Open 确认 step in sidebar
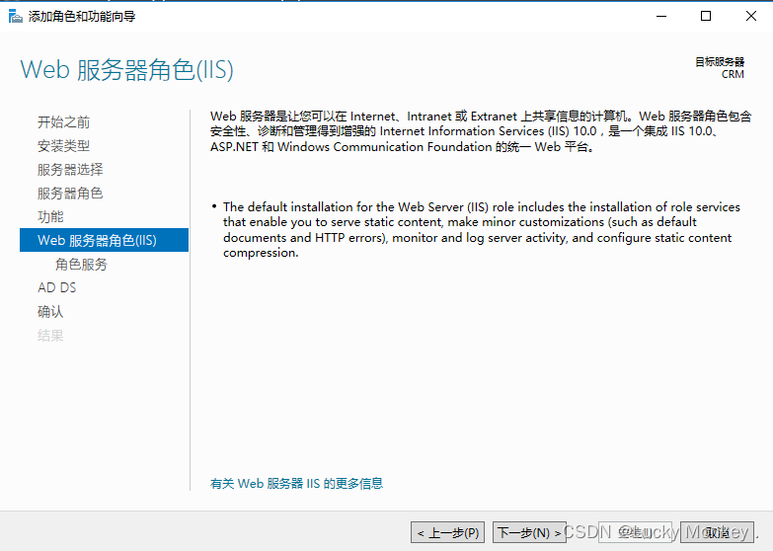The height and width of the screenshot is (551, 773). [50, 311]
